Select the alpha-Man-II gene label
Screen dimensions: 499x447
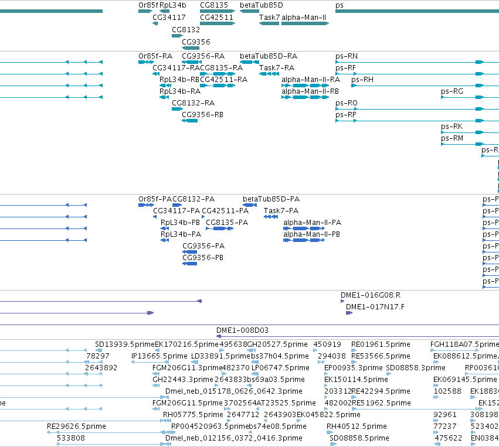(304, 18)
